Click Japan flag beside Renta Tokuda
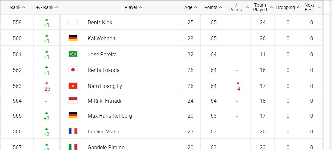The width and height of the screenshot is (332, 150). pyautogui.click(x=73, y=70)
